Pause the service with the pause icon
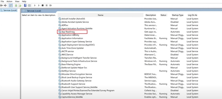The width and height of the screenshot is (222, 99). [47, 5]
